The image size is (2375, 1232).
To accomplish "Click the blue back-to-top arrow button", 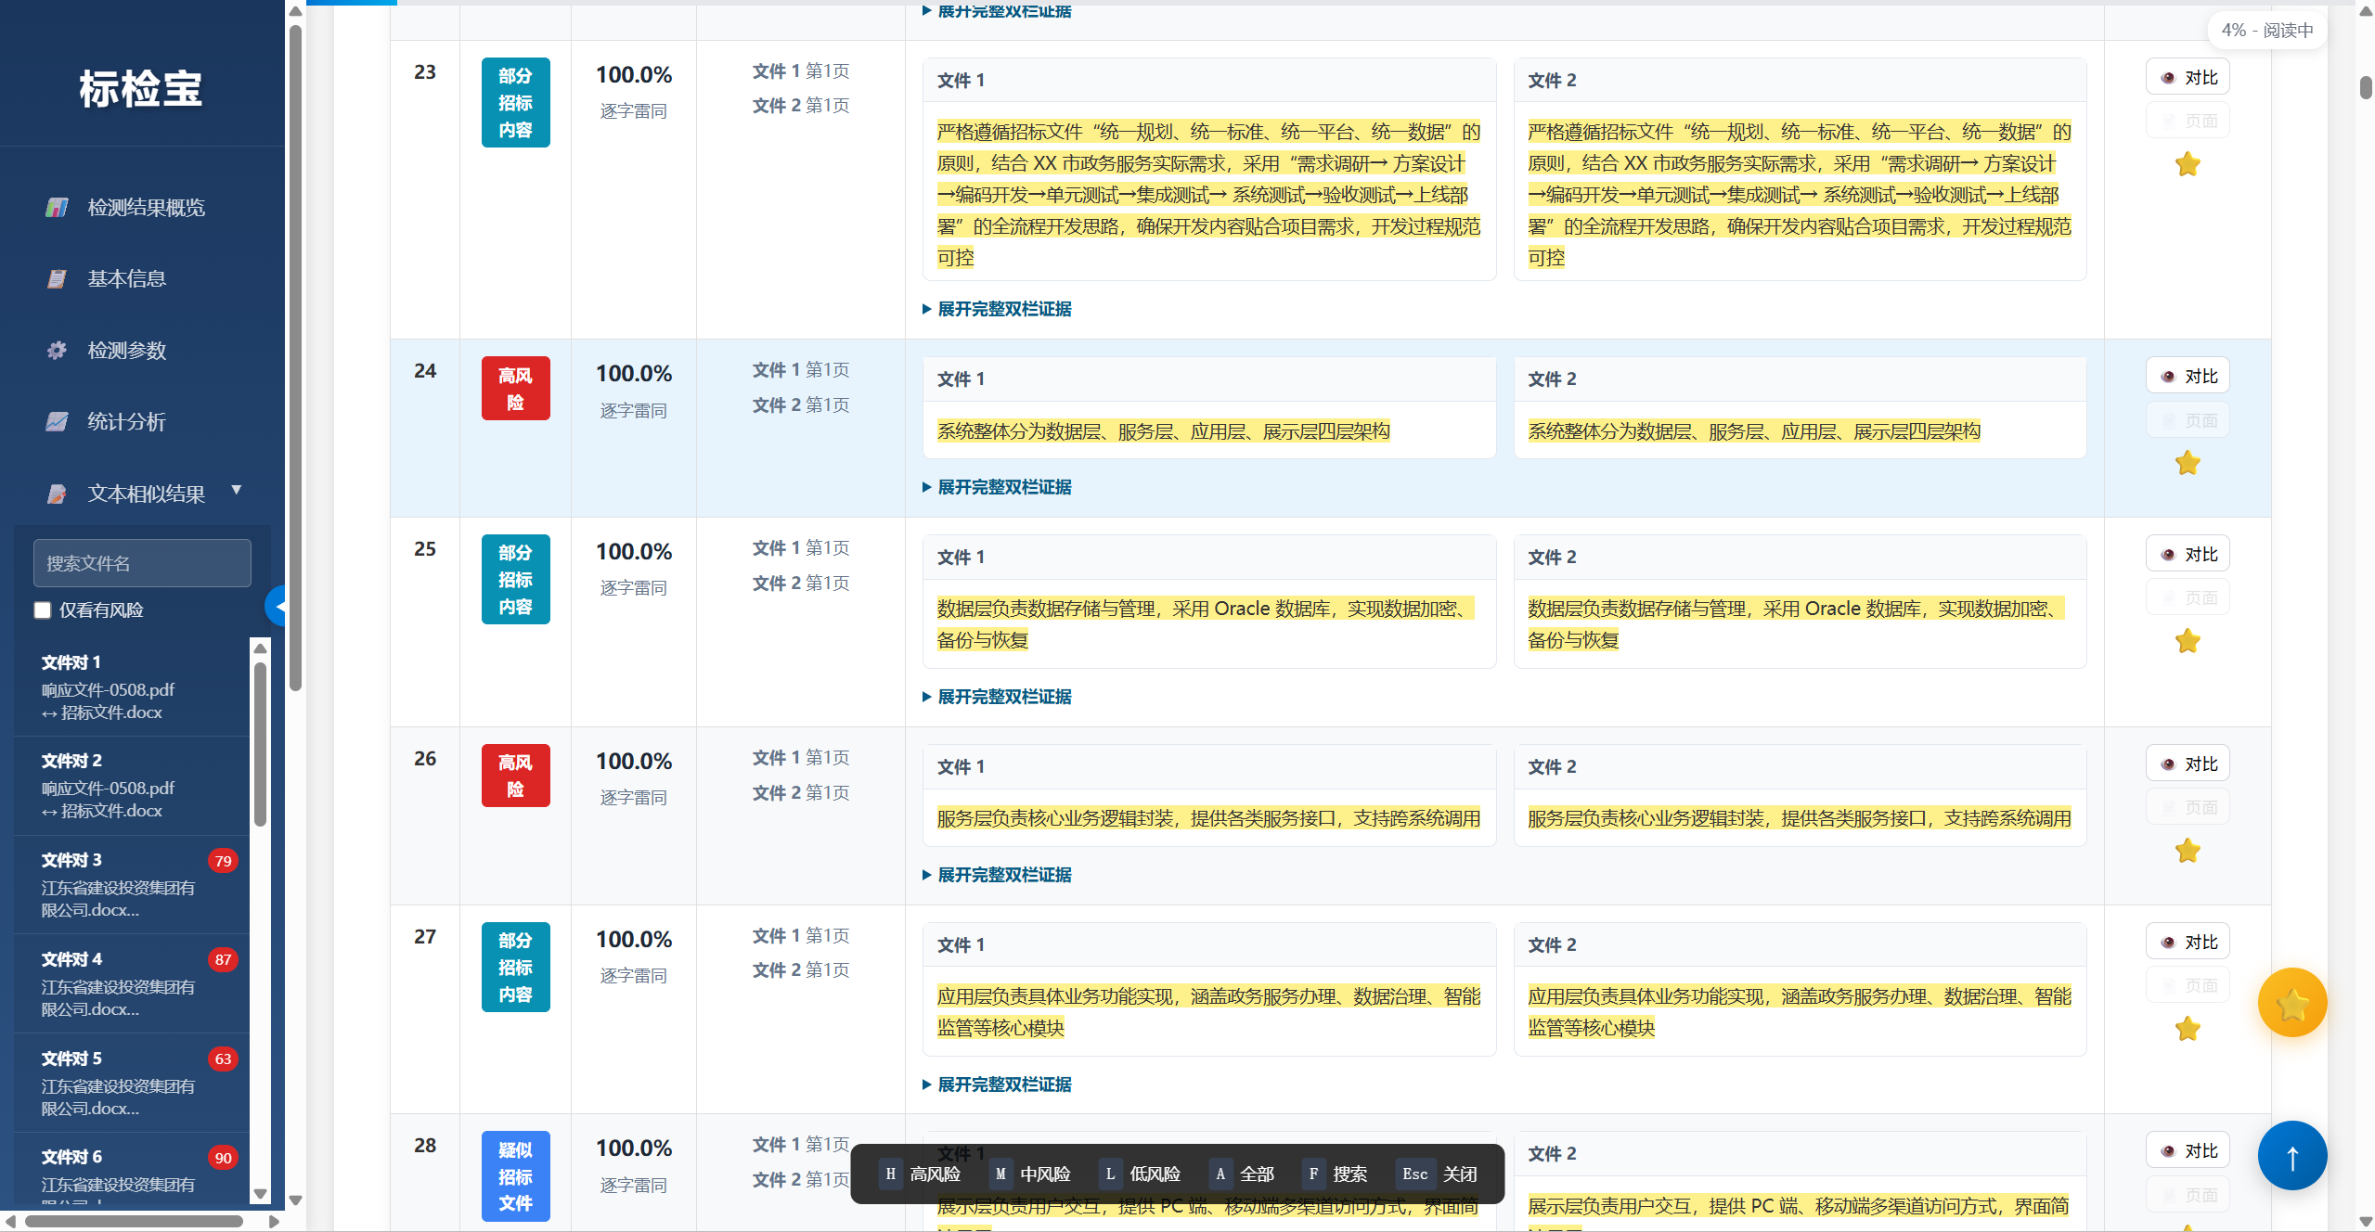I will [x=2291, y=1156].
